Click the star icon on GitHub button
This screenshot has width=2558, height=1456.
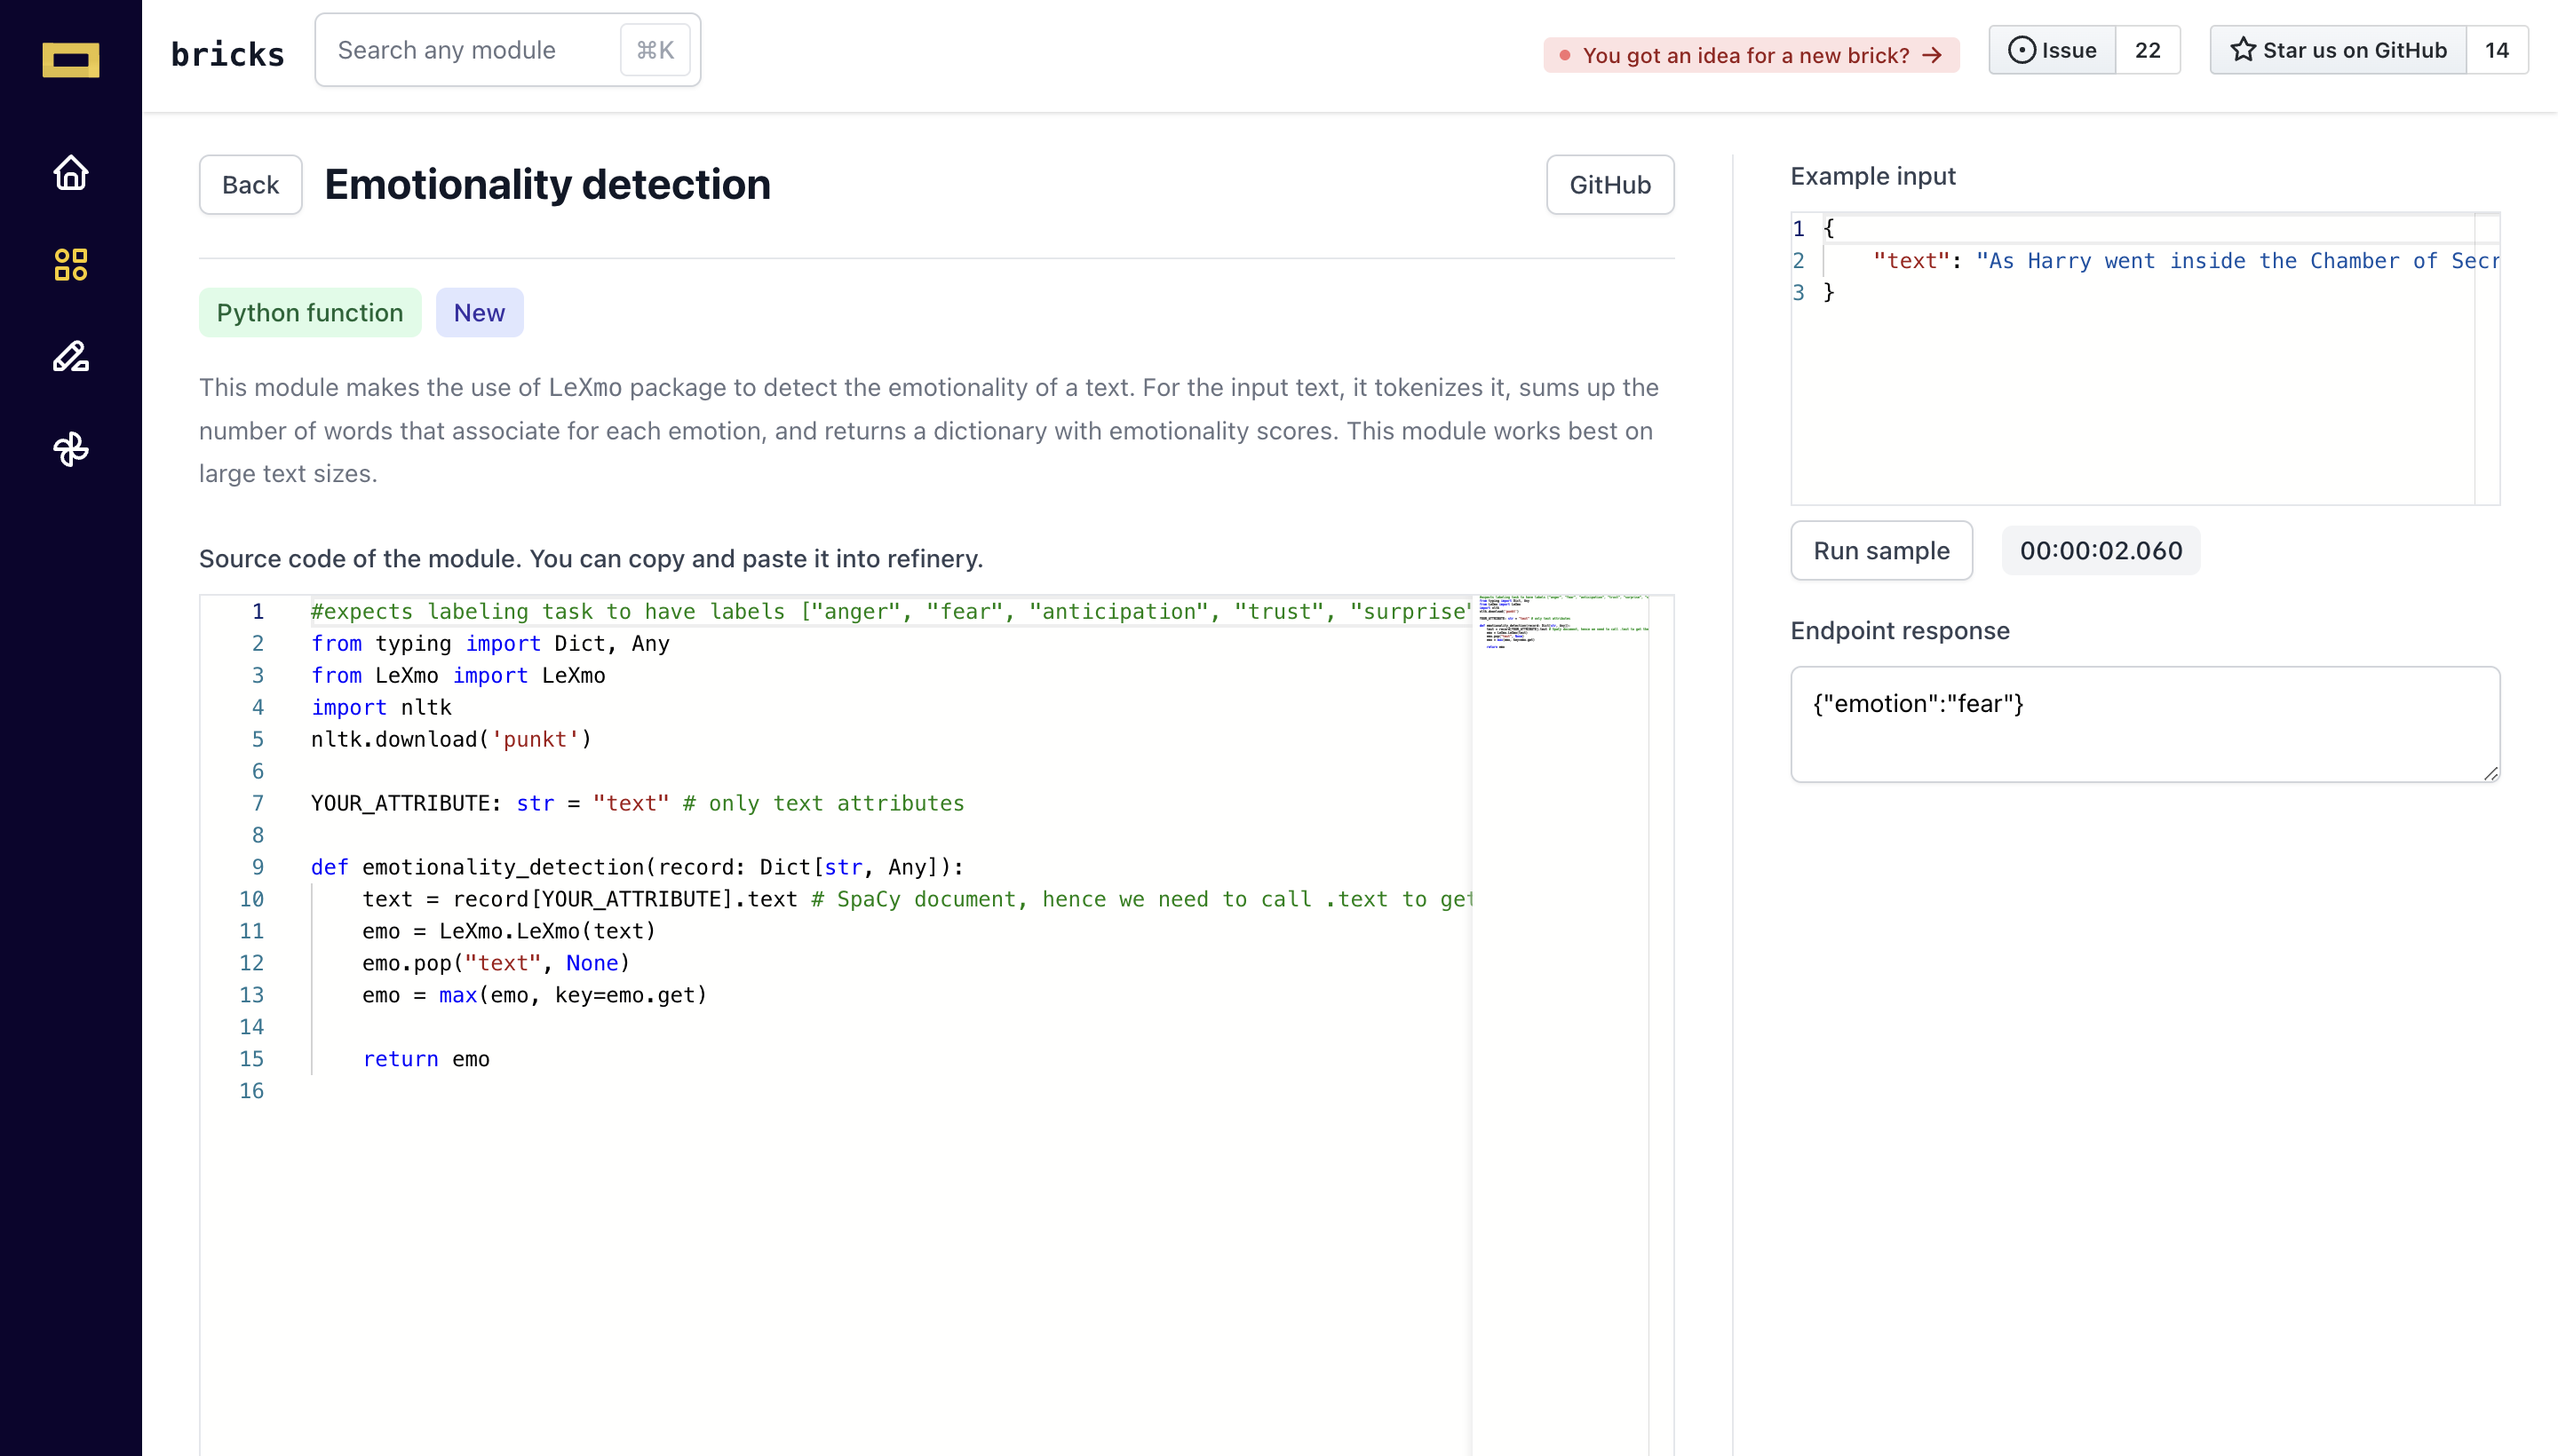click(2243, 50)
